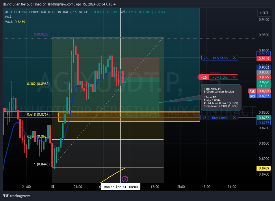The width and height of the screenshot is (275, 201).
Task: Click the red Ask label
Action: [252, 91]
